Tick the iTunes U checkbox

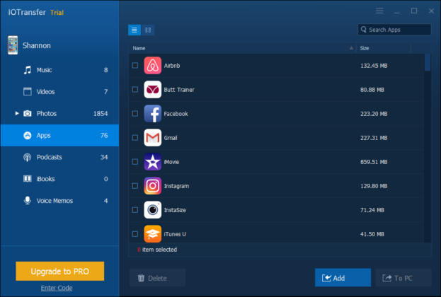point(135,234)
